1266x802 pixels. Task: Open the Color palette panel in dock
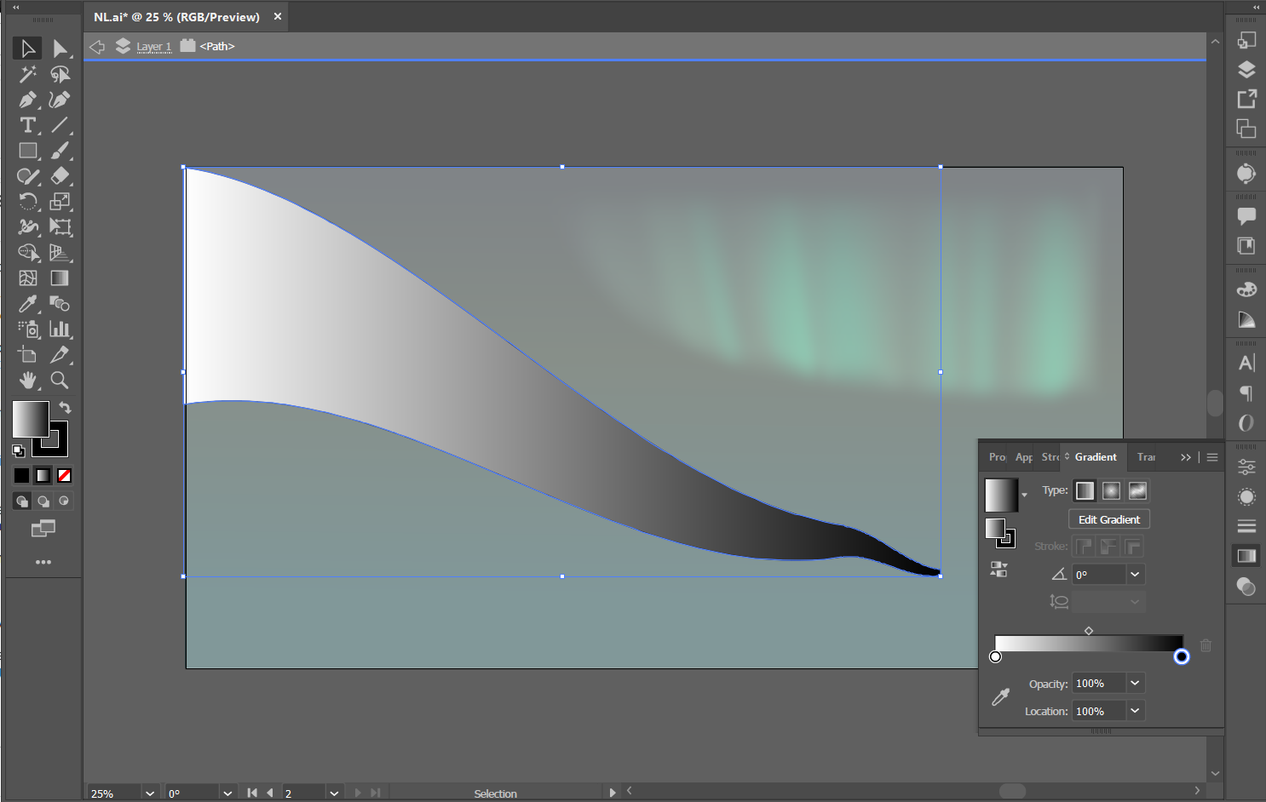tap(1246, 289)
